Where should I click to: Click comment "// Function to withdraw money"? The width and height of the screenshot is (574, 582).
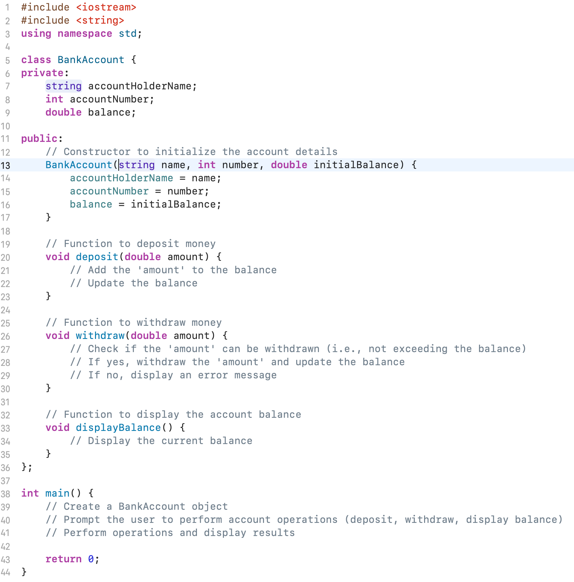(x=134, y=323)
